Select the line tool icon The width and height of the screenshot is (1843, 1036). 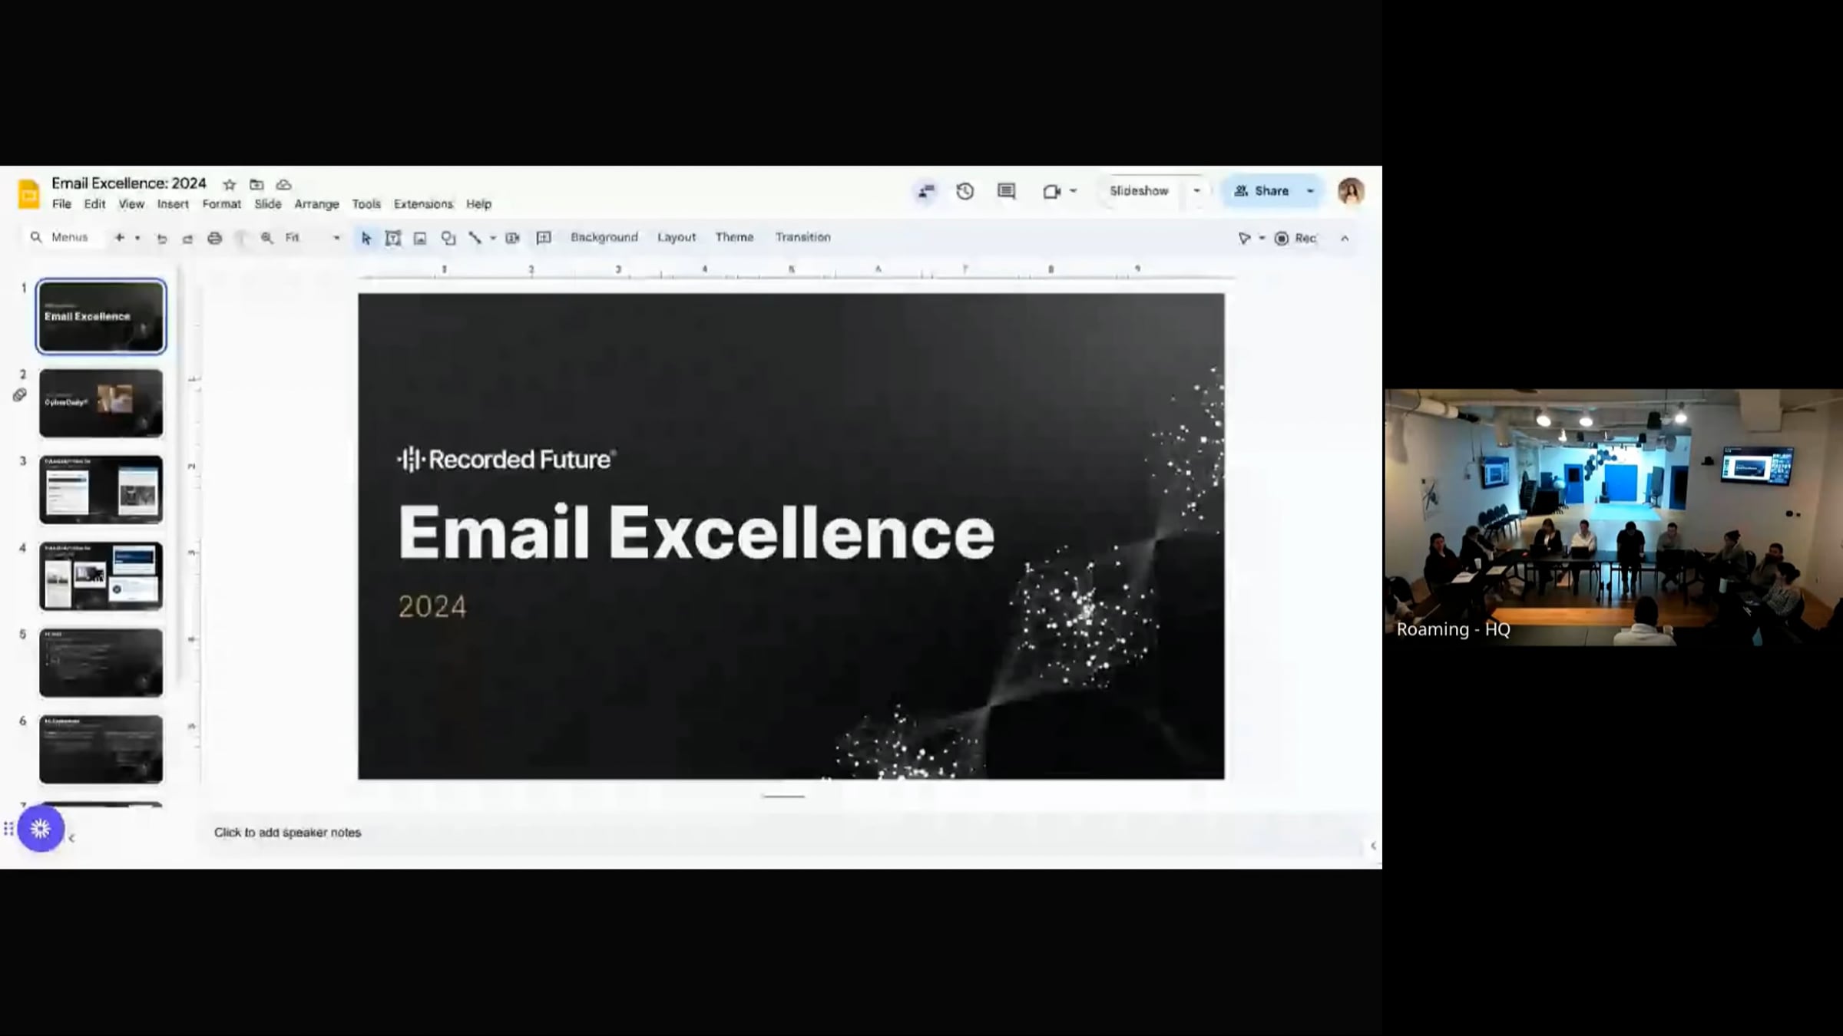[475, 238]
